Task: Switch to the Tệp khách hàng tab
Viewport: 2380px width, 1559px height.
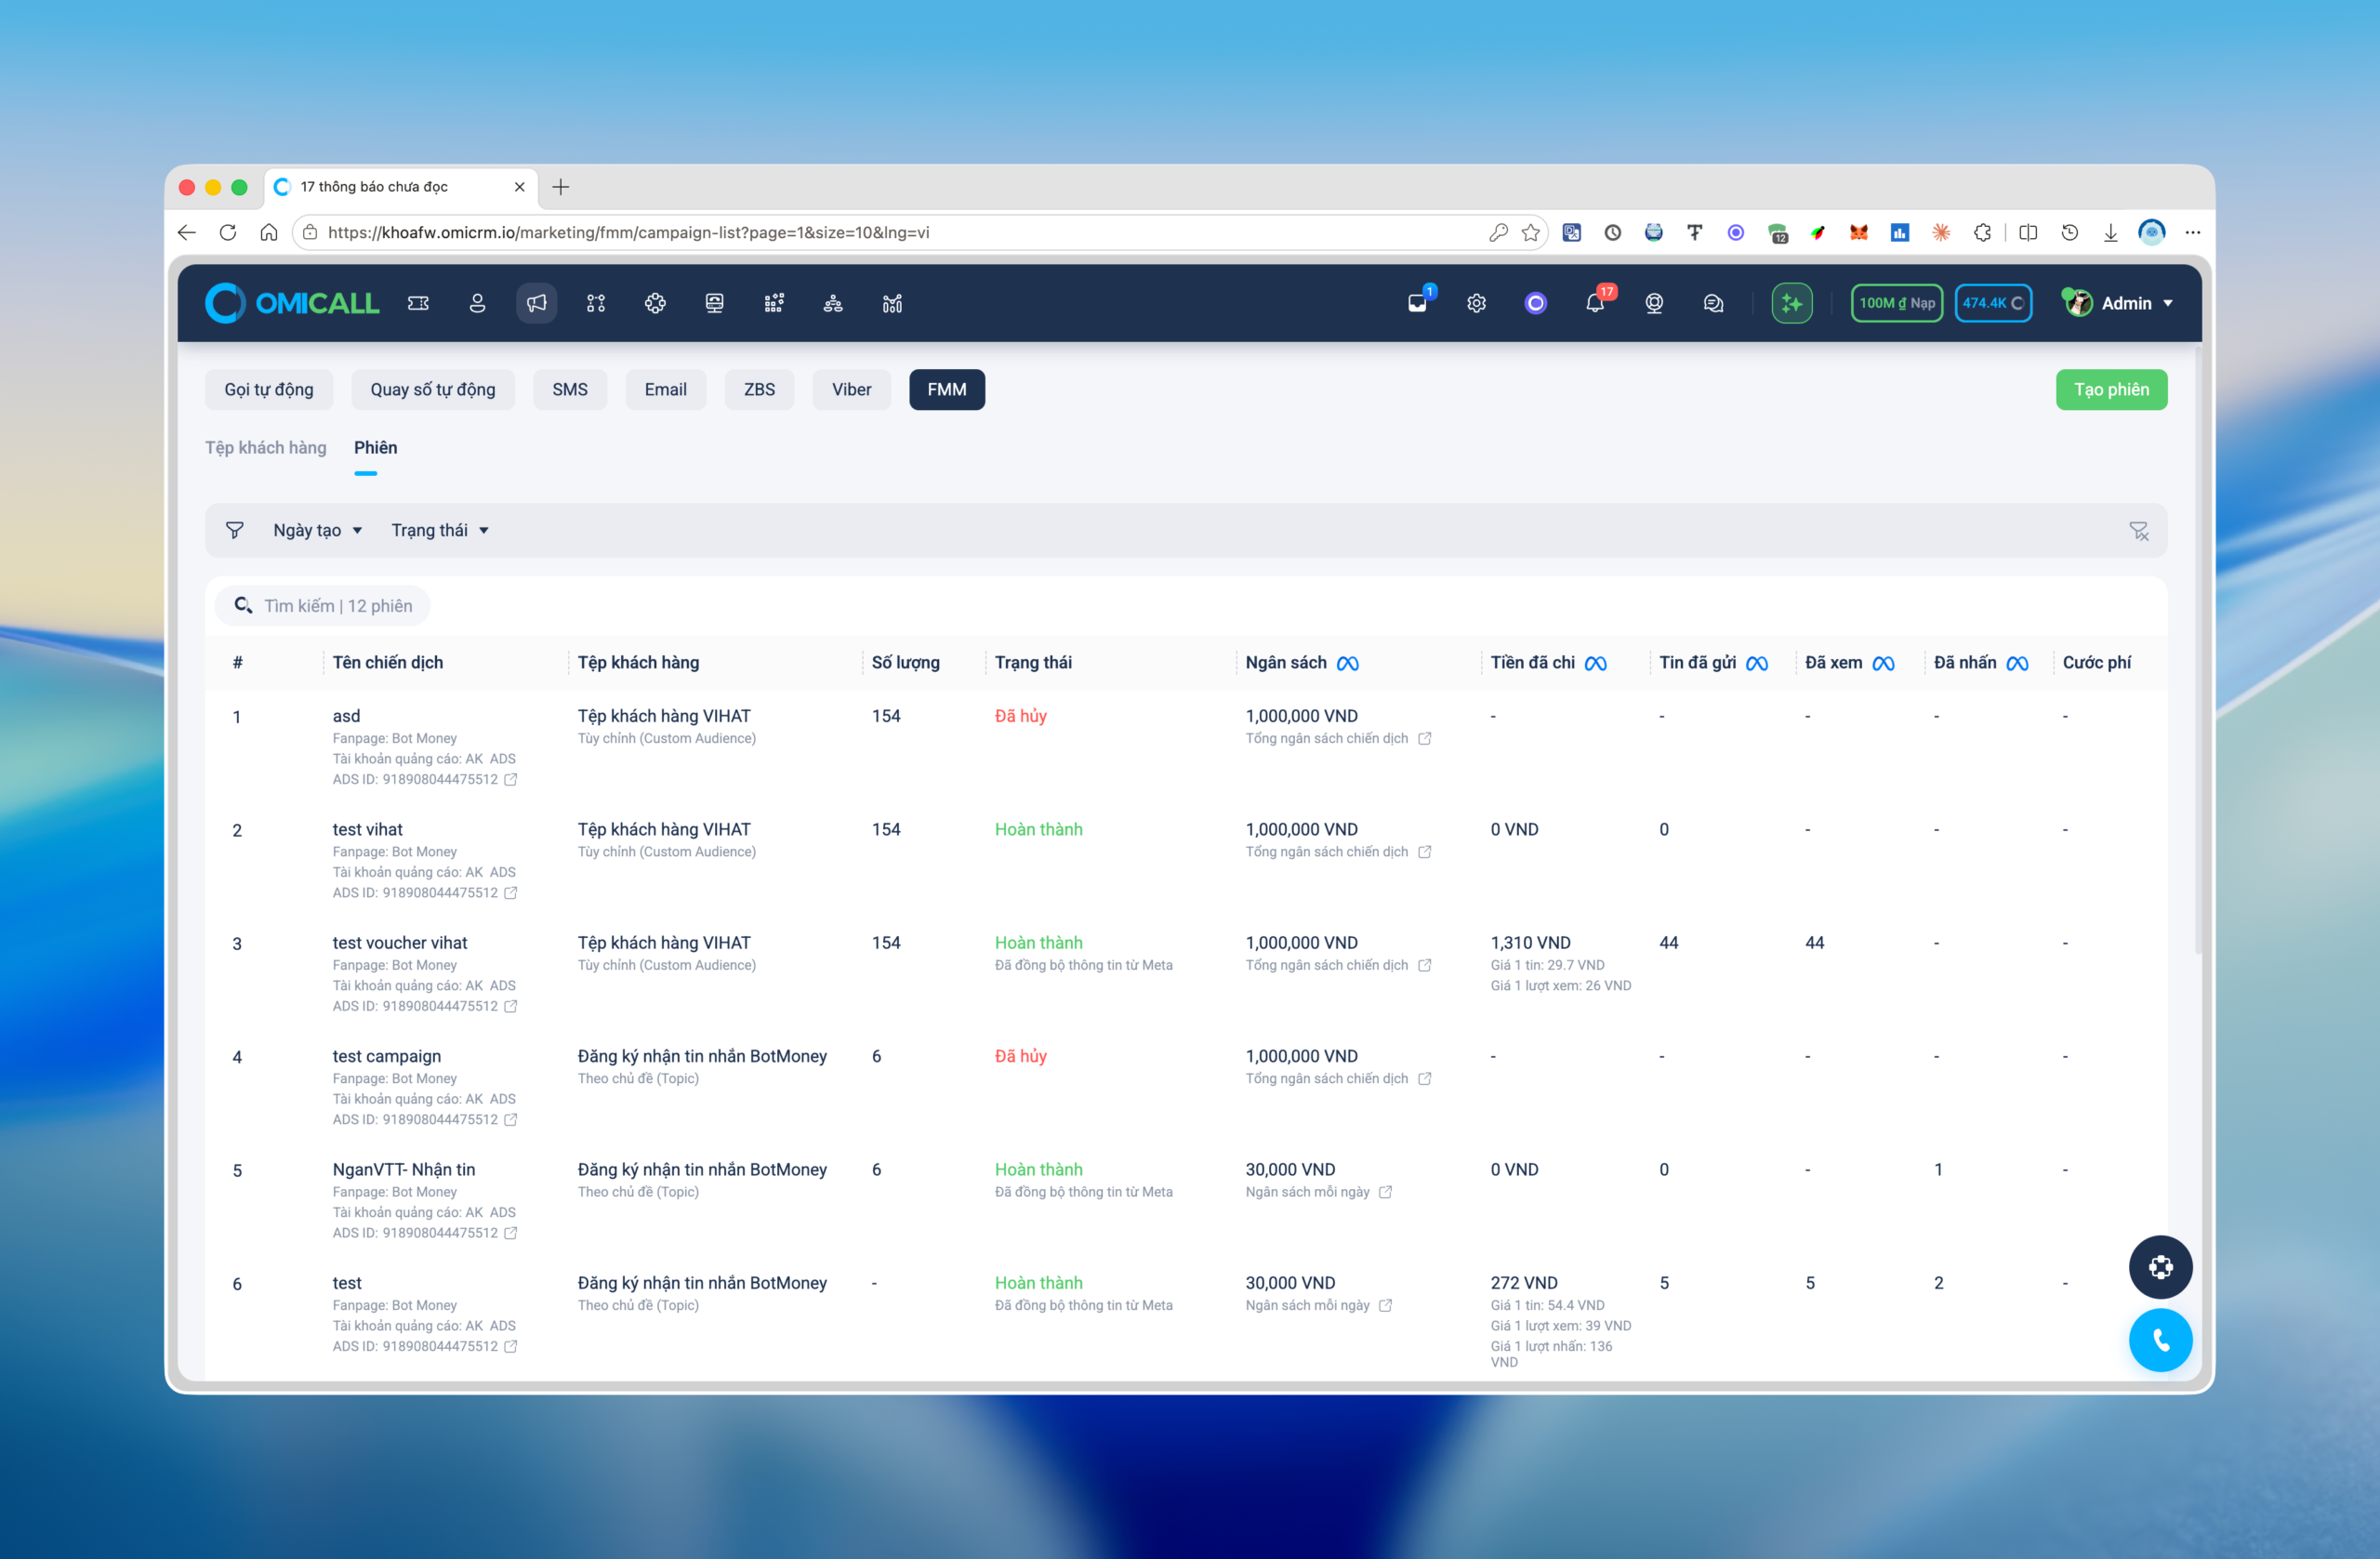Action: pyautogui.click(x=265, y=447)
